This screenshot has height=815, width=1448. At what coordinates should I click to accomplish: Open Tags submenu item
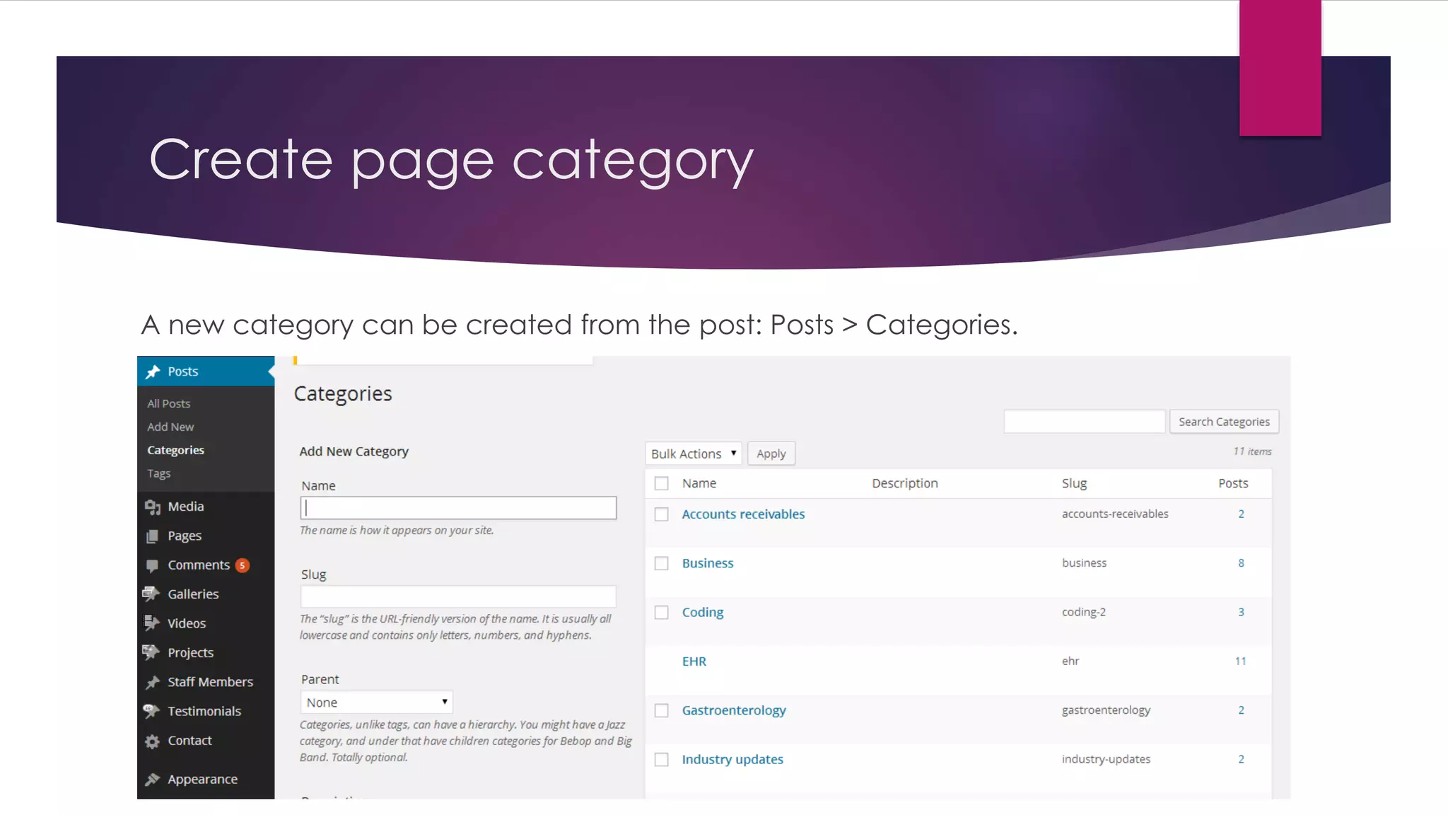point(158,474)
